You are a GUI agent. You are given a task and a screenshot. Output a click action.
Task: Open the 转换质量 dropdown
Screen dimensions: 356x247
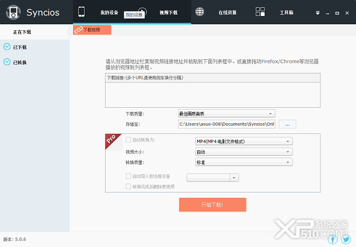[x=244, y=162]
